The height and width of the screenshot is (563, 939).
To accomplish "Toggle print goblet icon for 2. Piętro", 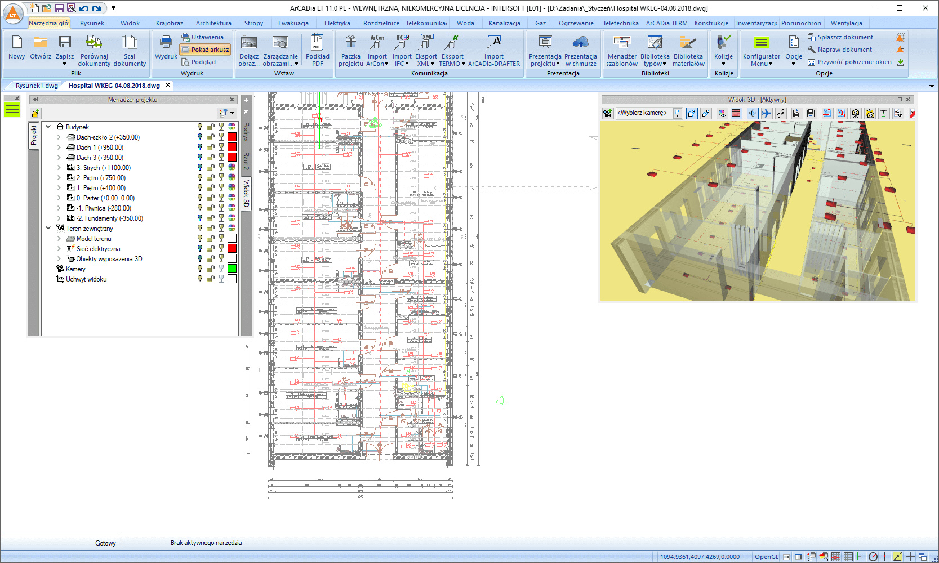I will [x=221, y=177].
